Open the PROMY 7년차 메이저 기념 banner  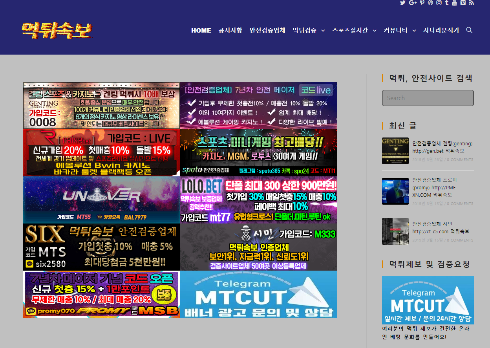point(102,294)
